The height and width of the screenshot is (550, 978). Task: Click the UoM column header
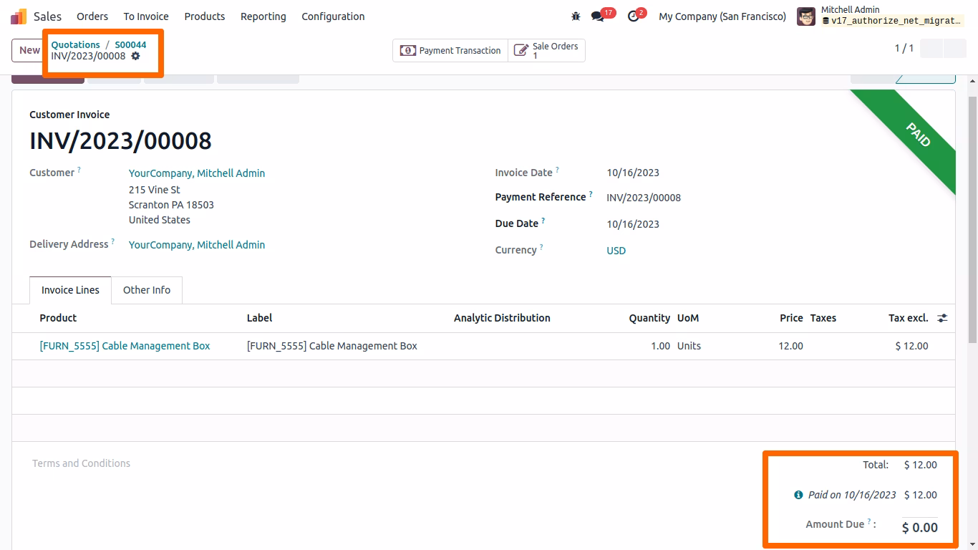[688, 318]
